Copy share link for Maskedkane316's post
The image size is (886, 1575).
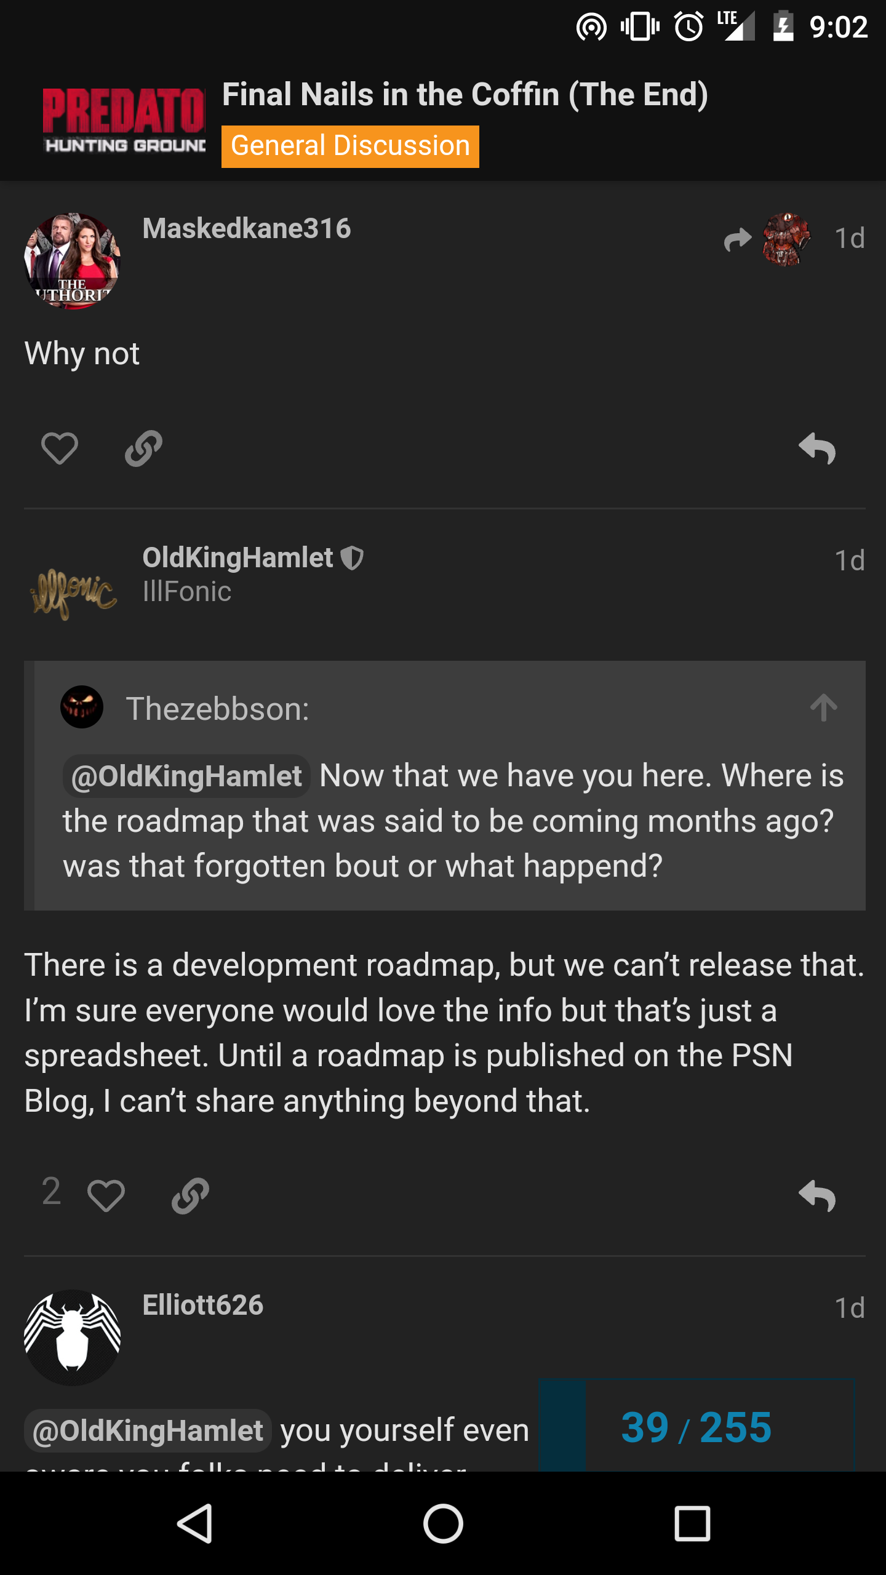point(143,448)
